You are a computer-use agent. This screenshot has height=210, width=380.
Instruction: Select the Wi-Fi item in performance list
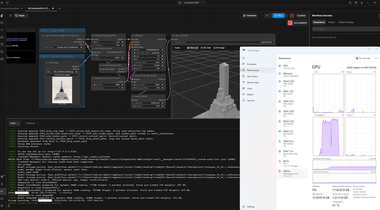pos(293,163)
